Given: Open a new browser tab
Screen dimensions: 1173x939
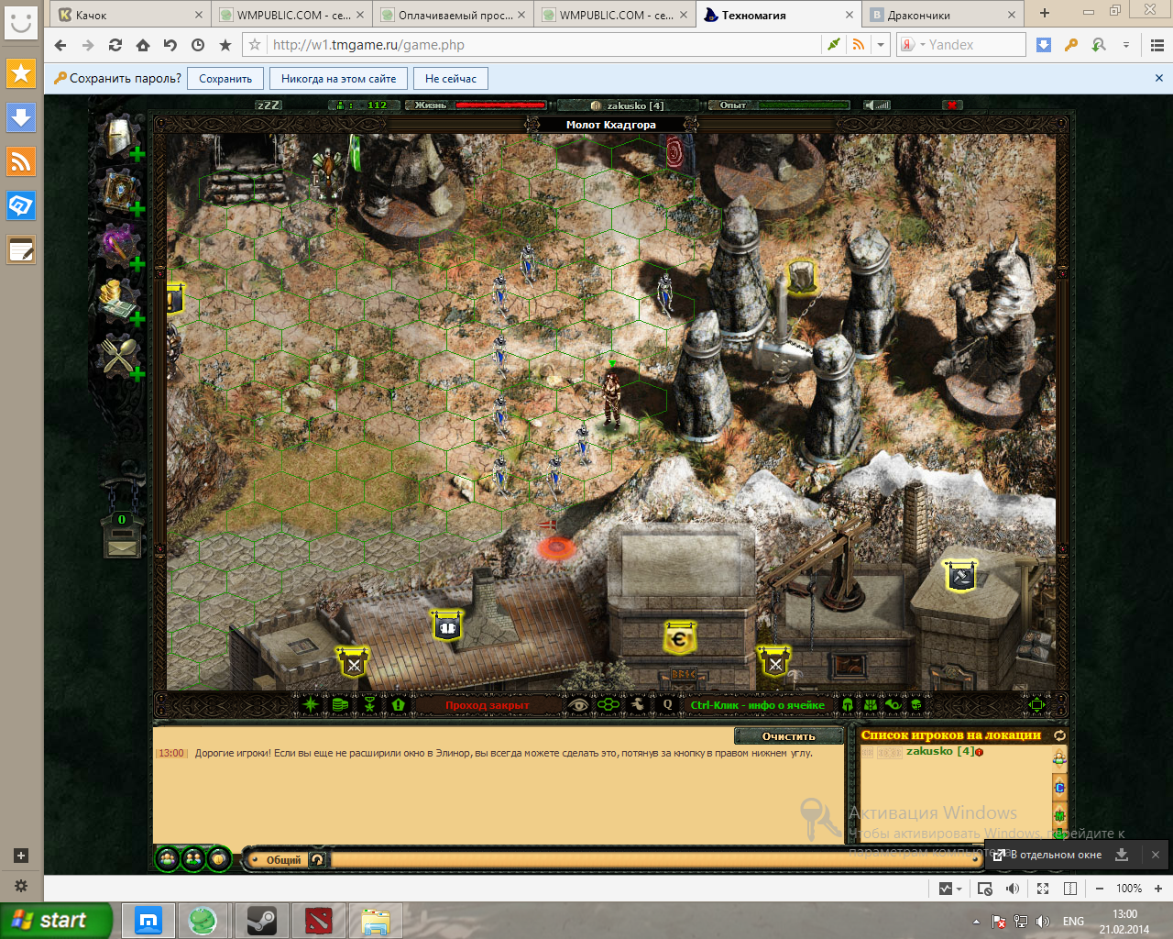Looking at the screenshot, I should 1044,14.
